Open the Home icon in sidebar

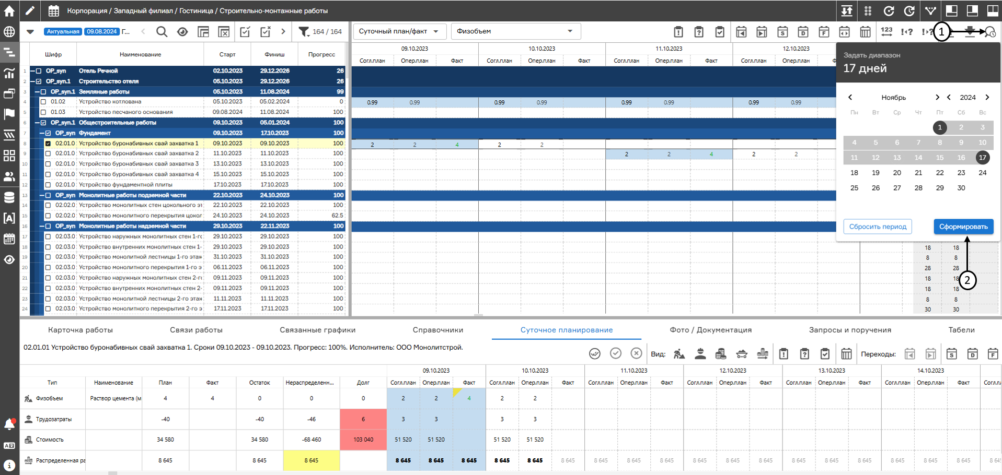coord(9,10)
